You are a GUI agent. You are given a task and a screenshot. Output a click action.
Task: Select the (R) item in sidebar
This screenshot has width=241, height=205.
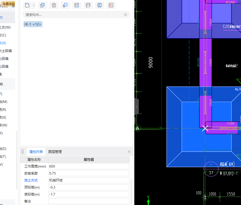pos(3,110)
